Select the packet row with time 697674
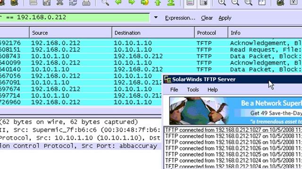The width and height of the screenshot is (302, 169). pyautogui.click(x=81, y=89)
